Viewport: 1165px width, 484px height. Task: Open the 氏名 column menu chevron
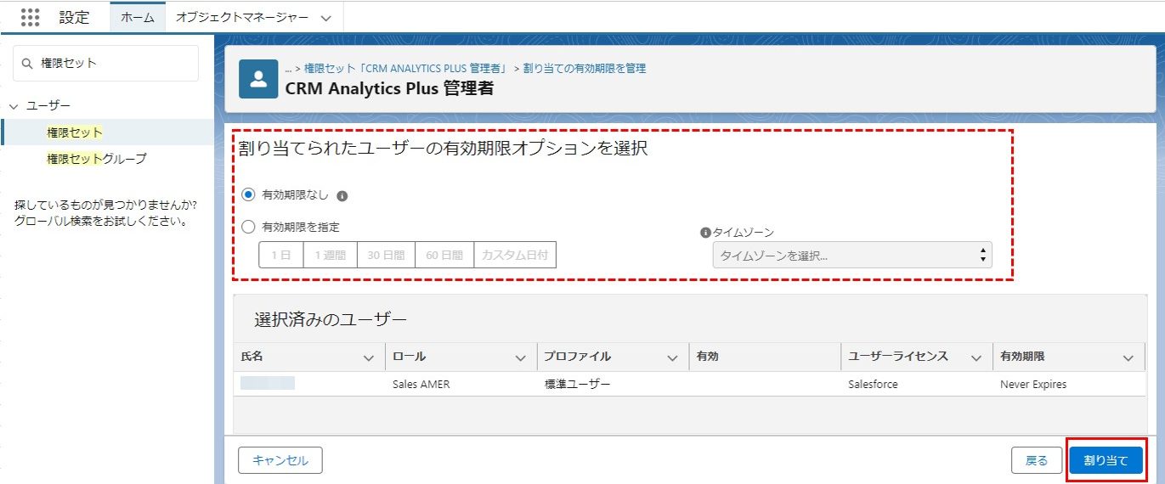[369, 357]
